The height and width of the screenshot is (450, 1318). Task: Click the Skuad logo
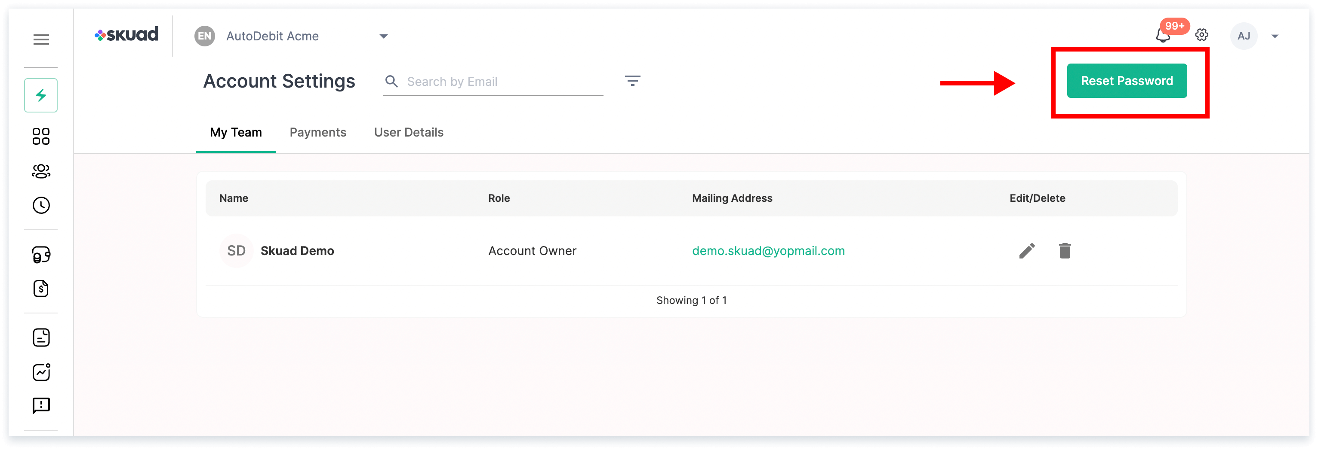pos(127,35)
